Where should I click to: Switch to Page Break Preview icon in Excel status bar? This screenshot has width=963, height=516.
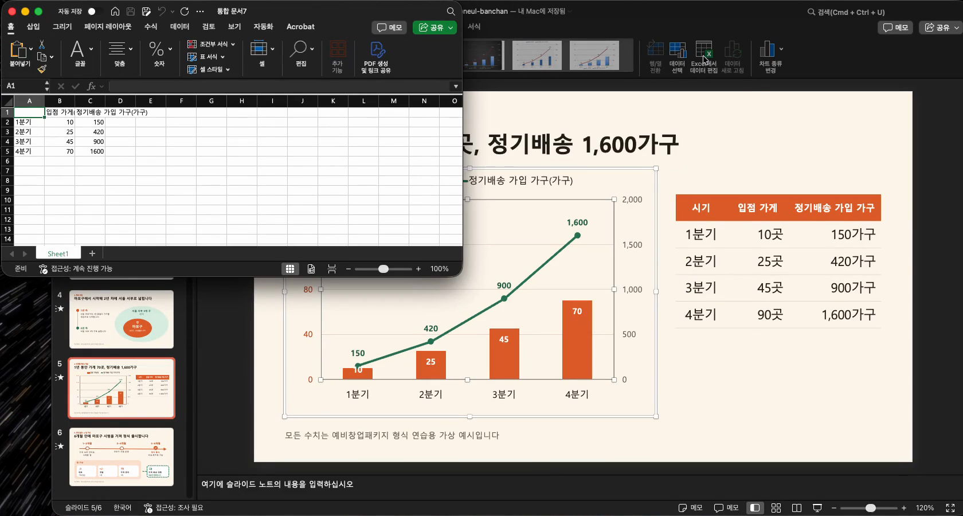coord(332,269)
